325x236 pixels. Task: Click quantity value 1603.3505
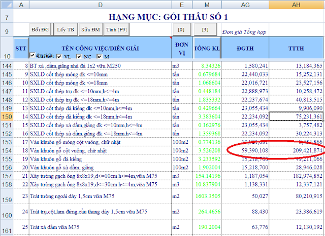tap(207, 196)
